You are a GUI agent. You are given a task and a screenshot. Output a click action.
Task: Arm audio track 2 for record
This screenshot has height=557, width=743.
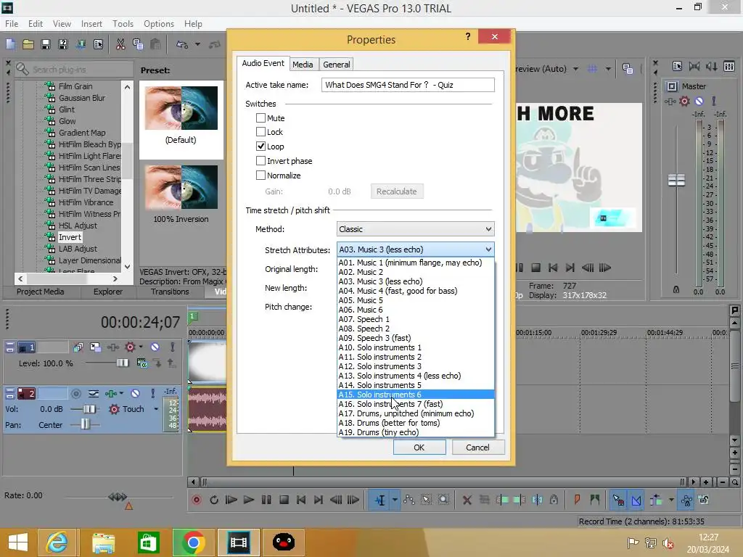point(75,393)
